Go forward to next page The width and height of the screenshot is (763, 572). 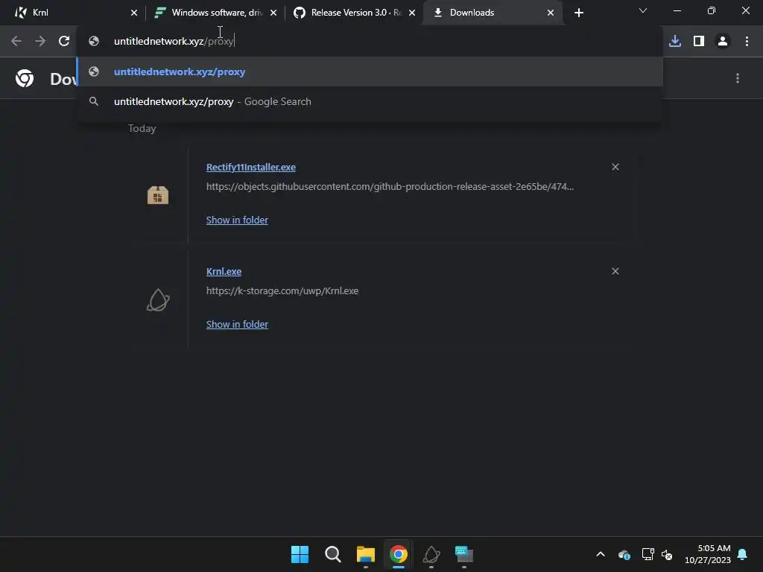(40, 42)
